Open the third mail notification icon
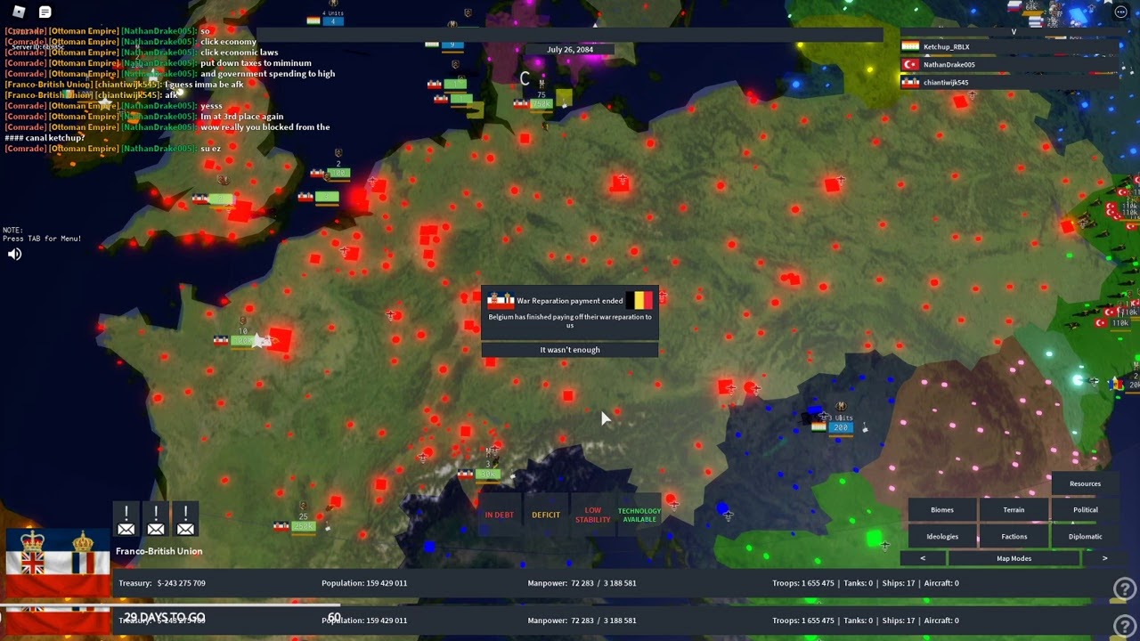Image resolution: width=1140 pixels, height=641 pixels. point(185,521)
